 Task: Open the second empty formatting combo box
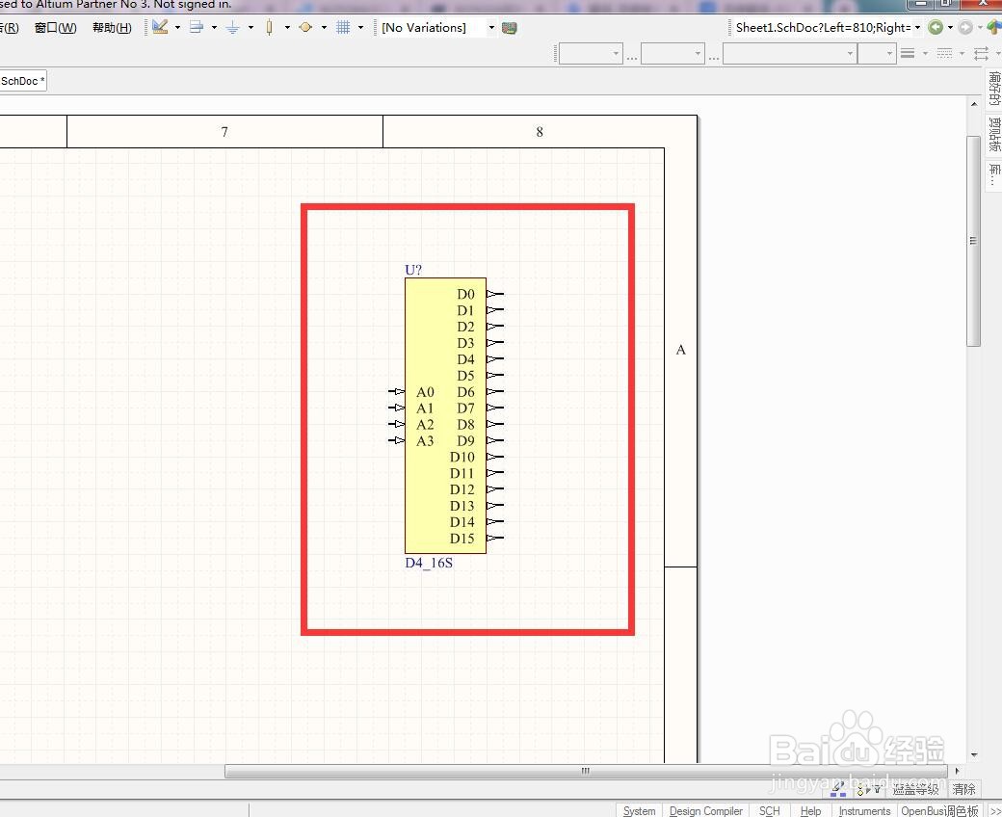coord(672,54)
